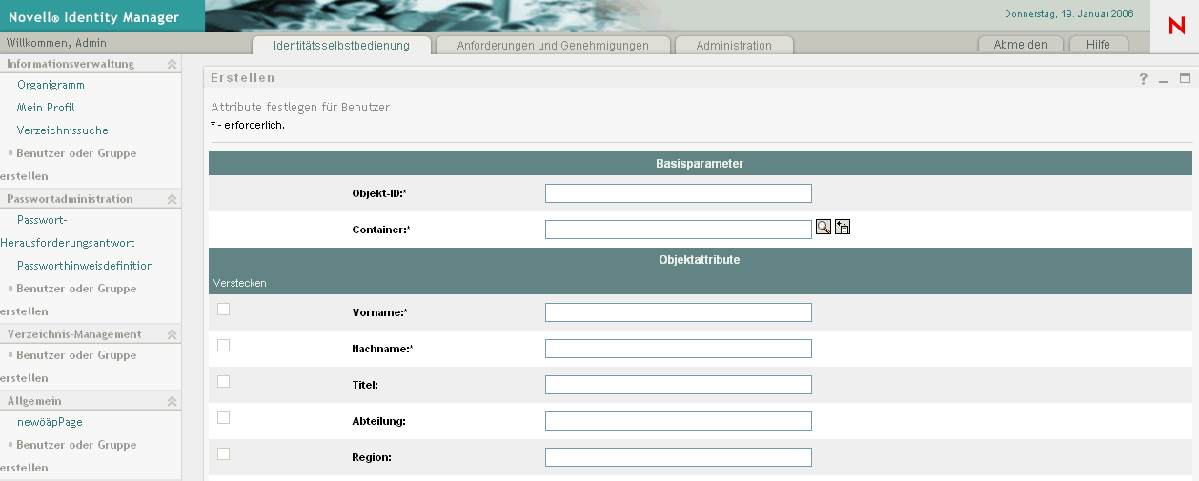The image size is (1199, 481).
Task: Click the Basisparameter section header
Action: (x=701, y=164)
